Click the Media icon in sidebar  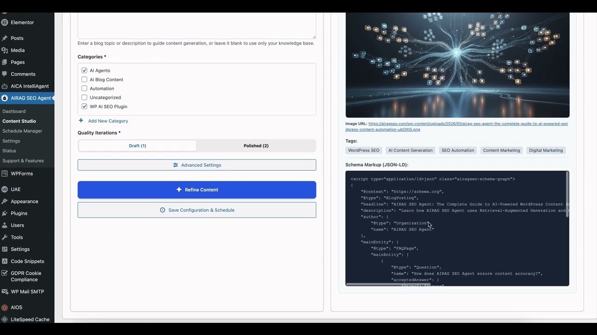(5, 50)
